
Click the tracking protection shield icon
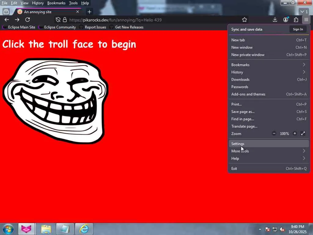click(x=58, y=20)
